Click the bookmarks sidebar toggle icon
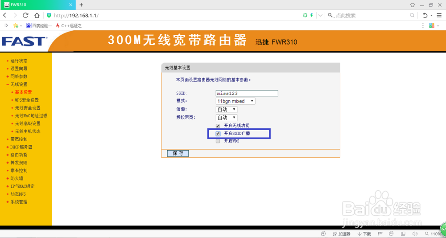Image resolution: width=446 pixels, height=238 pixels. (x=6, y=25)
